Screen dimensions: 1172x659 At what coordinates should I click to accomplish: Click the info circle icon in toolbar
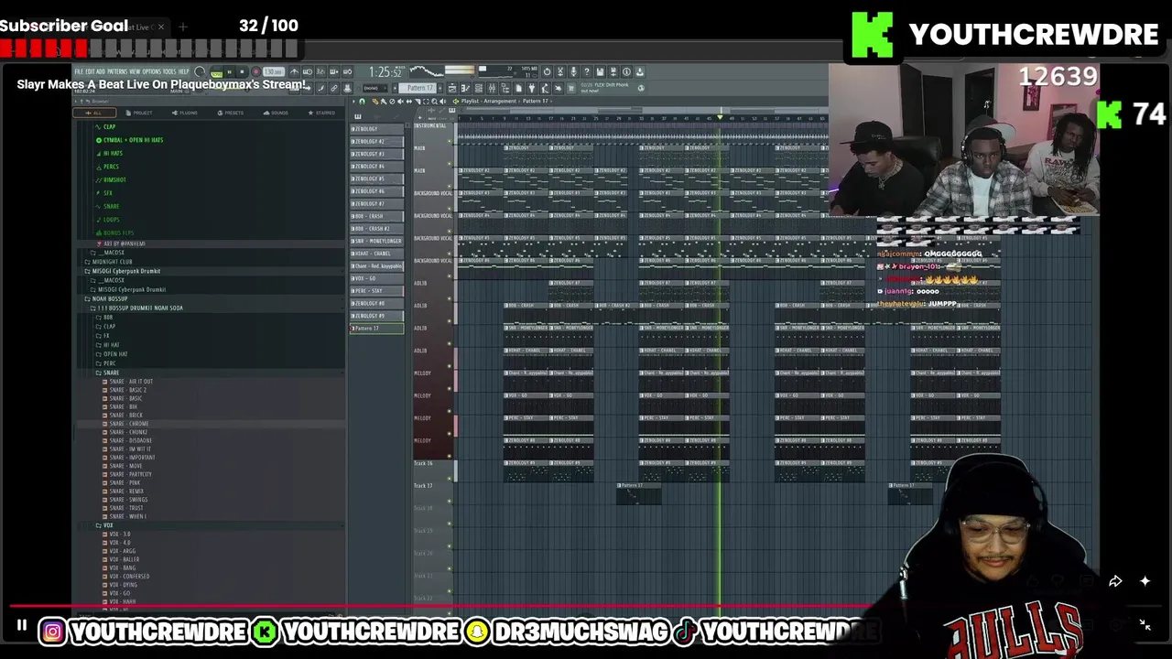point(626,71)
